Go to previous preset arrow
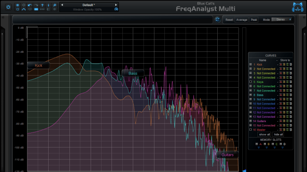 pos(62,5)
